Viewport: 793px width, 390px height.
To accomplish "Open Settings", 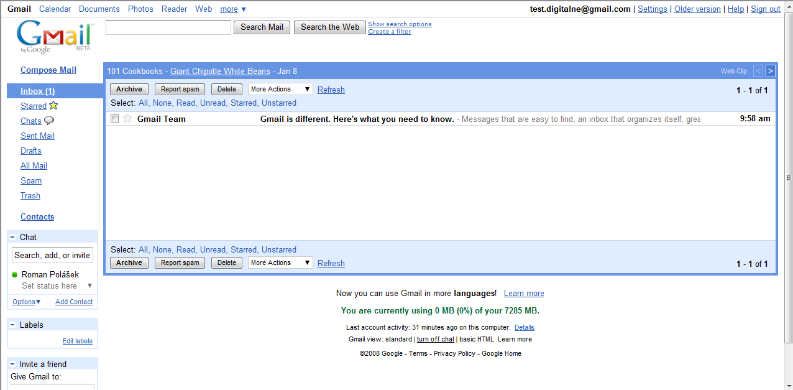I will [x=653, y=9].
